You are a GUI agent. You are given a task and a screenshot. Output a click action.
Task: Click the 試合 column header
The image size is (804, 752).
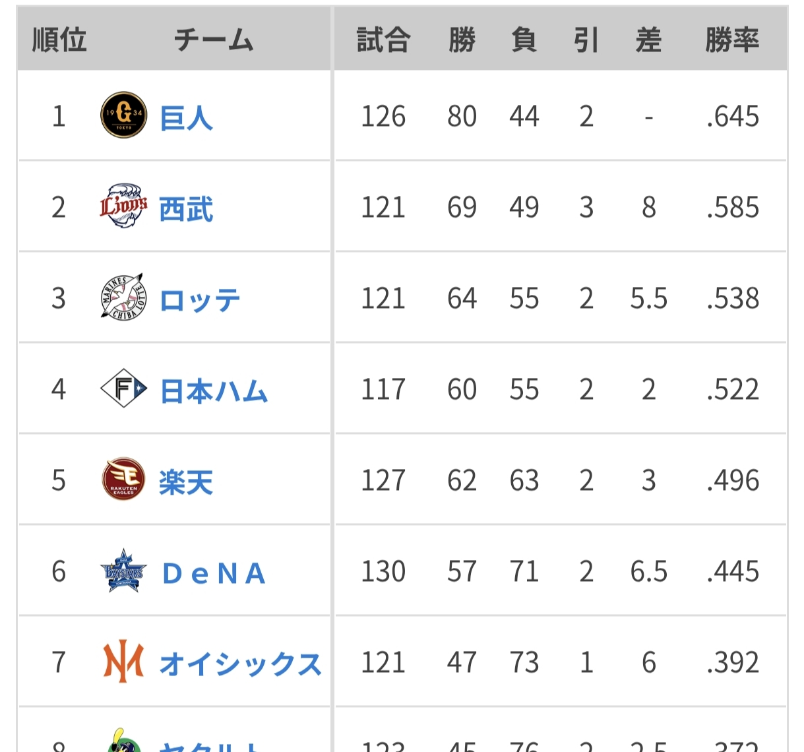coord(383,40)
